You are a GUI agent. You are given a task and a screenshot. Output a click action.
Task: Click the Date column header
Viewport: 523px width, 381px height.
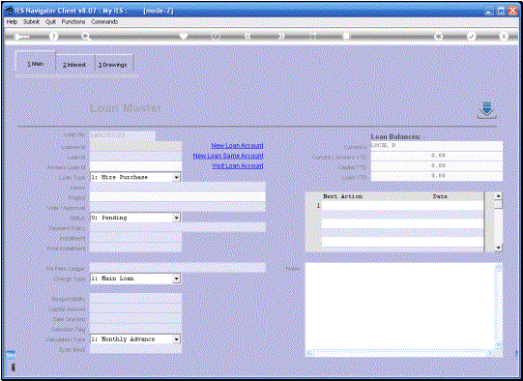click(x=440, y=196)
